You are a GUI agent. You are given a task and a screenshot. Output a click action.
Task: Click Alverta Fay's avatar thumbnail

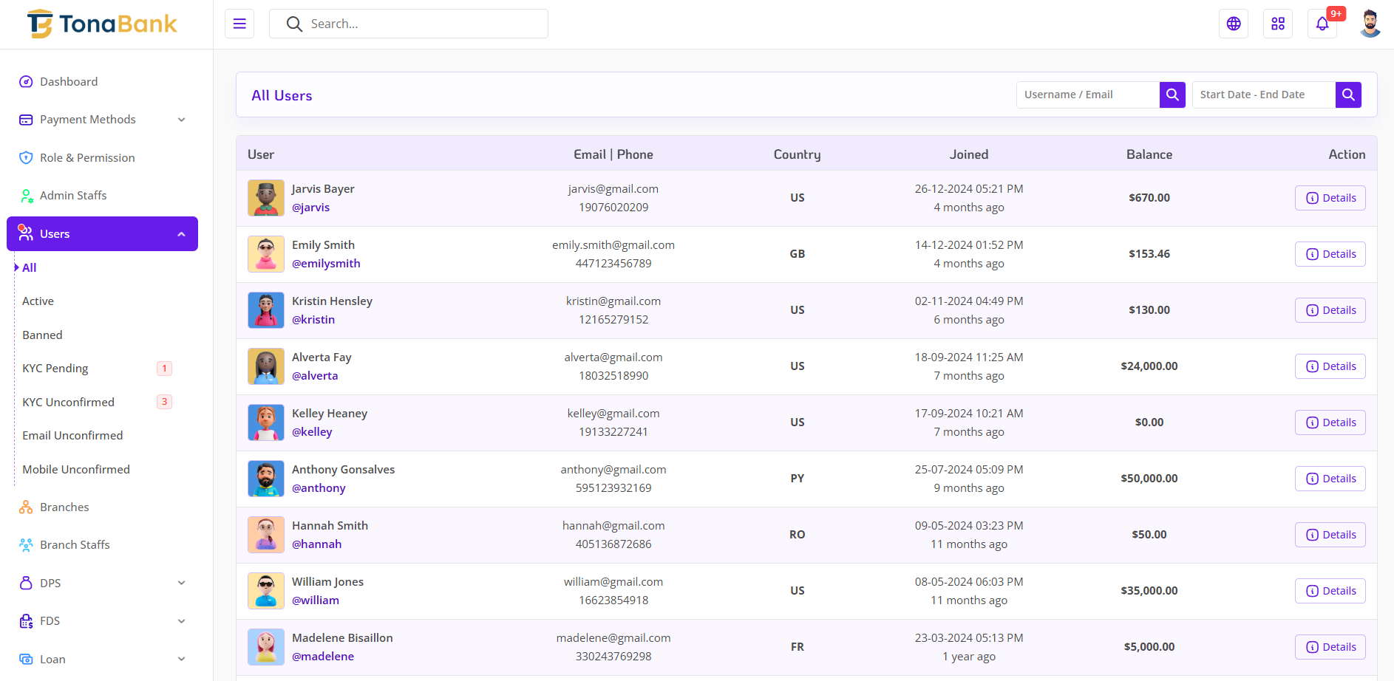pyautogui.click(x=266, y=366)
